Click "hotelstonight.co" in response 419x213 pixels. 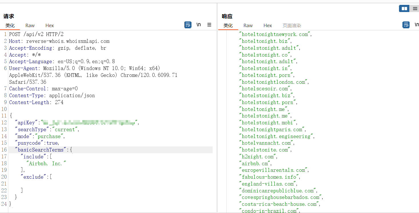[265, 55]
